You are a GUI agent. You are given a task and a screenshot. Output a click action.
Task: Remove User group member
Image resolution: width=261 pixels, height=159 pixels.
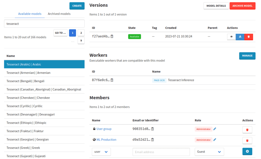[247, 130]
